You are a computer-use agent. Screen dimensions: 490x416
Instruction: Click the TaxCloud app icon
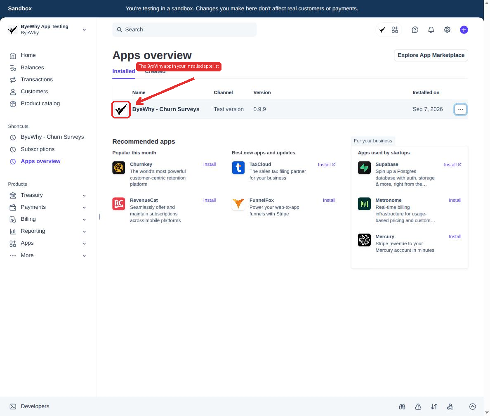[238, 168]
